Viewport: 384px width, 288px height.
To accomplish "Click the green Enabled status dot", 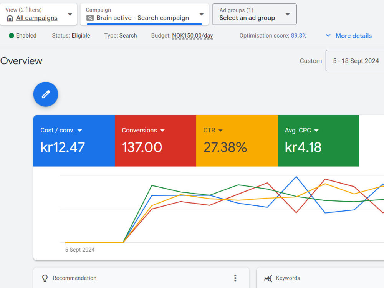I will click(11, 36).
